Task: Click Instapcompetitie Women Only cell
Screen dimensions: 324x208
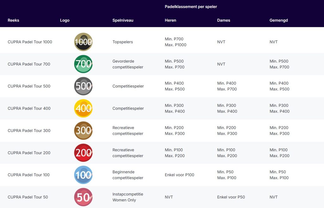Action: point(128,197)
